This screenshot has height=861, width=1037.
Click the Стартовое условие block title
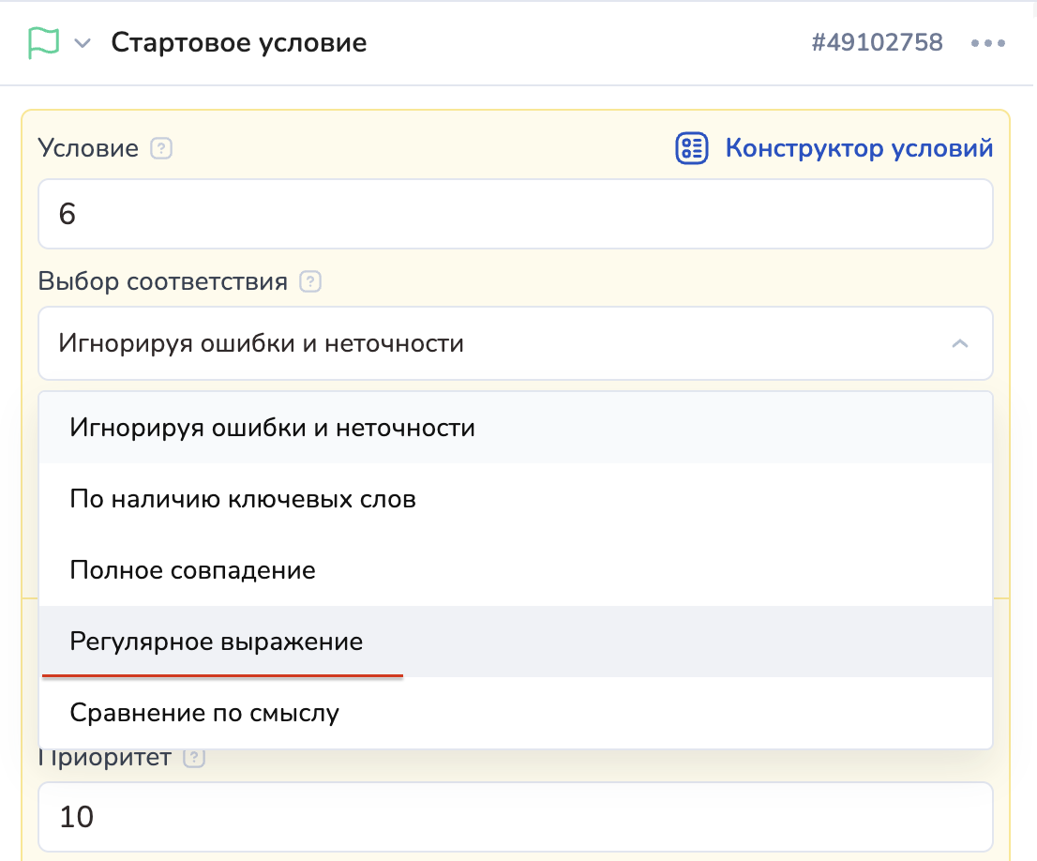[239, 43]
